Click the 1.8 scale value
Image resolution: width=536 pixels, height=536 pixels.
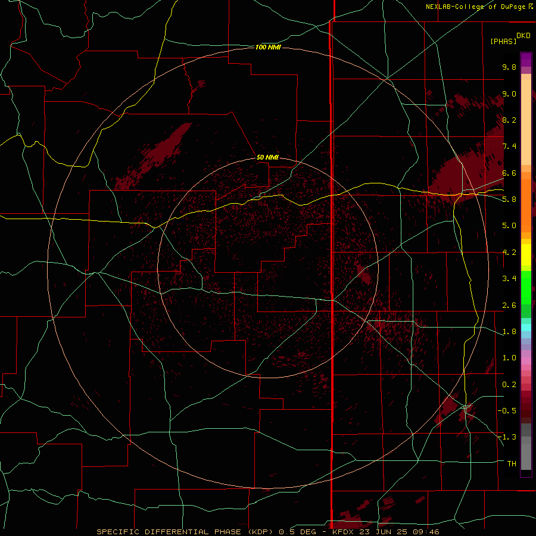coord(509,332)
